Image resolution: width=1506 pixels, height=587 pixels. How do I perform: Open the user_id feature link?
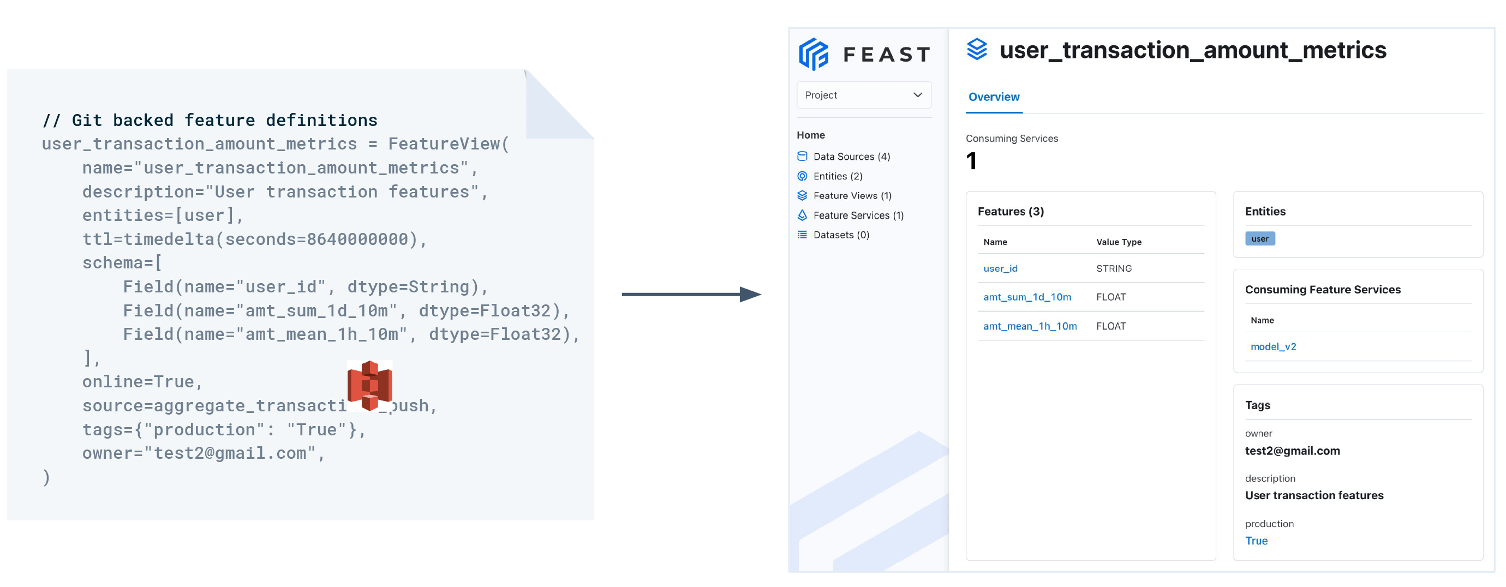[1000, 268]
